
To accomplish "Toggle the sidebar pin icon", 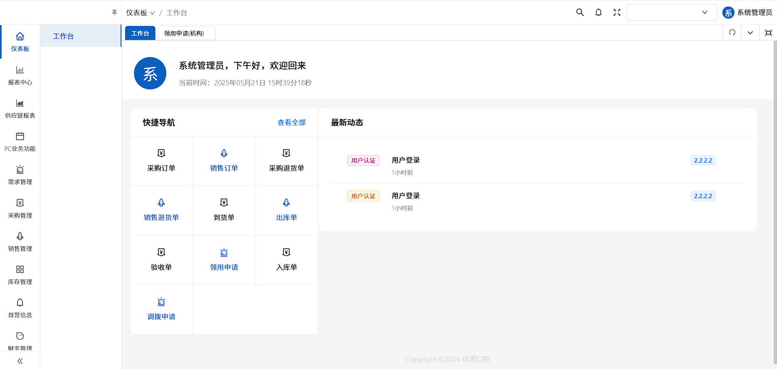I will click(115, 13).
